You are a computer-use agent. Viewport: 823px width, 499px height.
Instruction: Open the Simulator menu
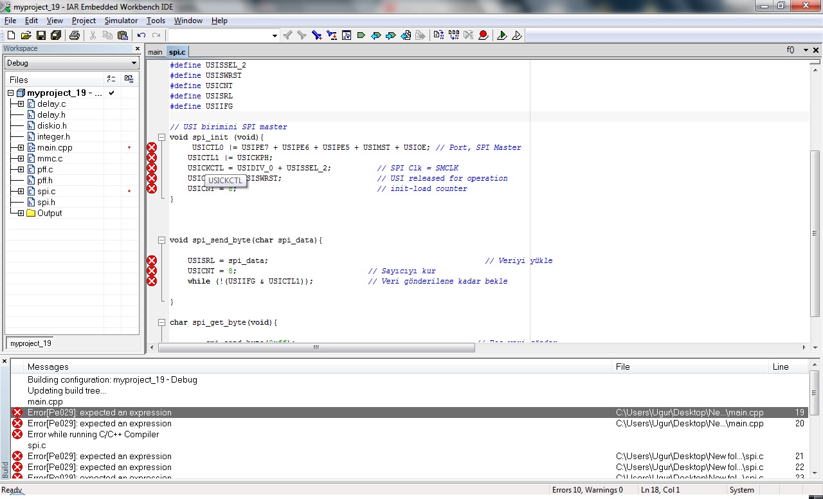(x=120, y=20)
